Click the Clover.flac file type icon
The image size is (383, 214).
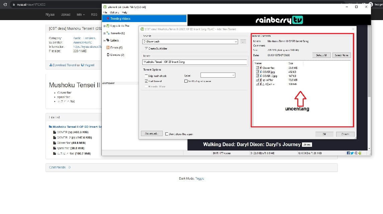click(x=260, y=68)
